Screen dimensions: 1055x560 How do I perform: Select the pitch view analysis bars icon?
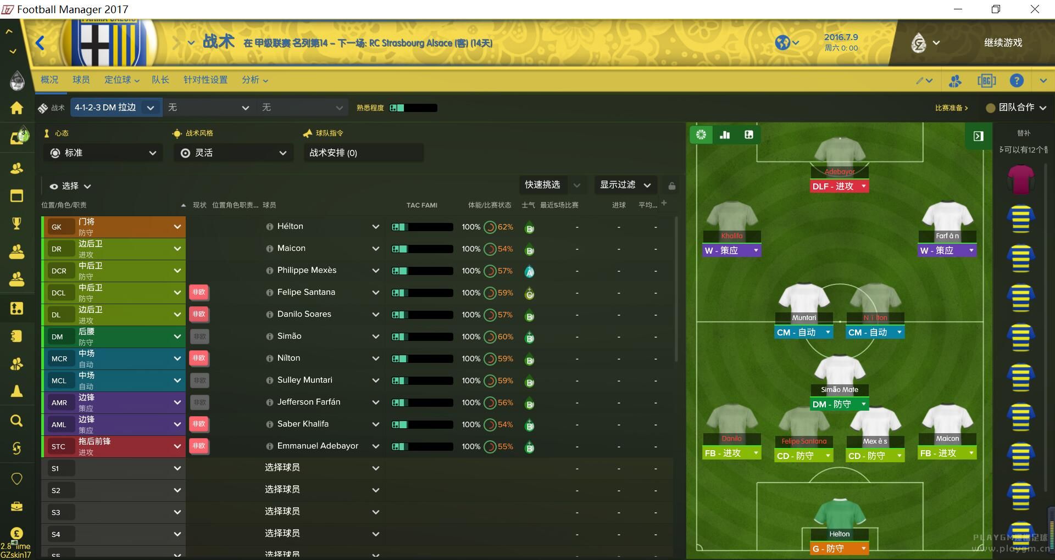click(725, 135)
